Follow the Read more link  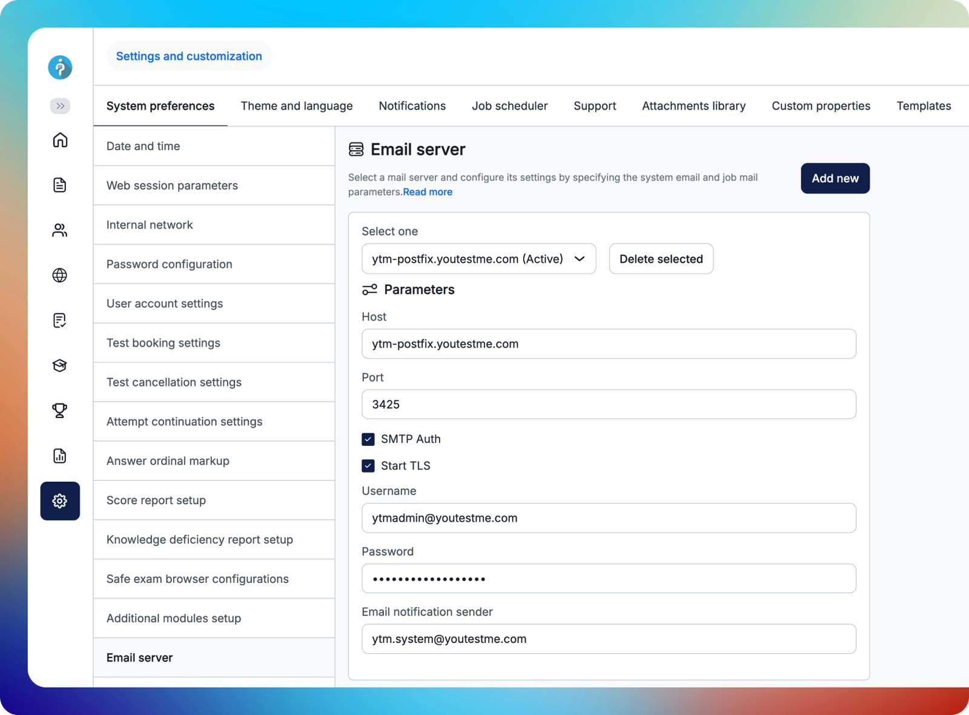[x=428, y=192]
